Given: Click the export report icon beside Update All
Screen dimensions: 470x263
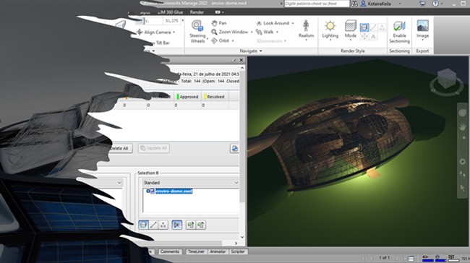Looking at the screenshot, I should 234,148.
